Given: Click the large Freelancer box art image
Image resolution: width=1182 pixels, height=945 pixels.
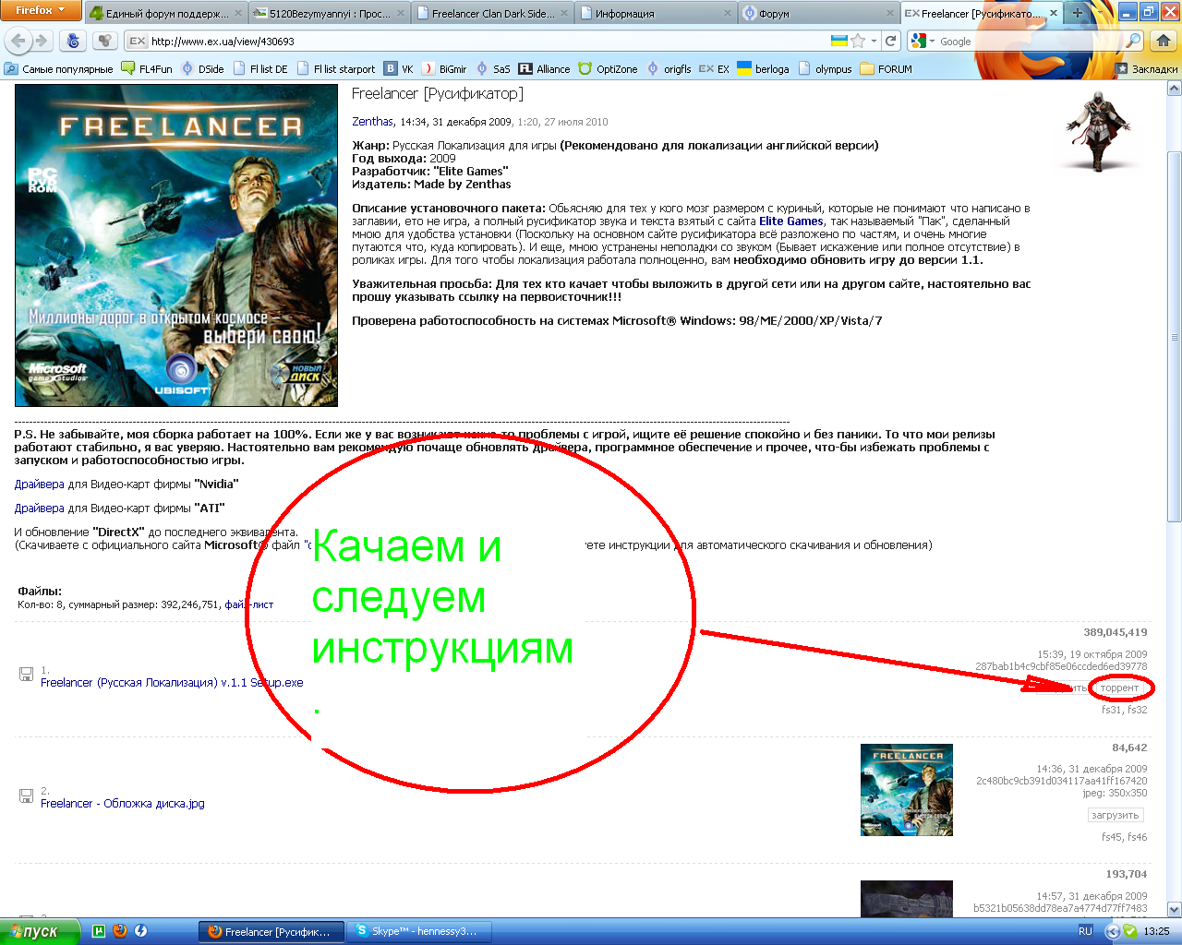Looking at the screenshot, I should point(176,245).
